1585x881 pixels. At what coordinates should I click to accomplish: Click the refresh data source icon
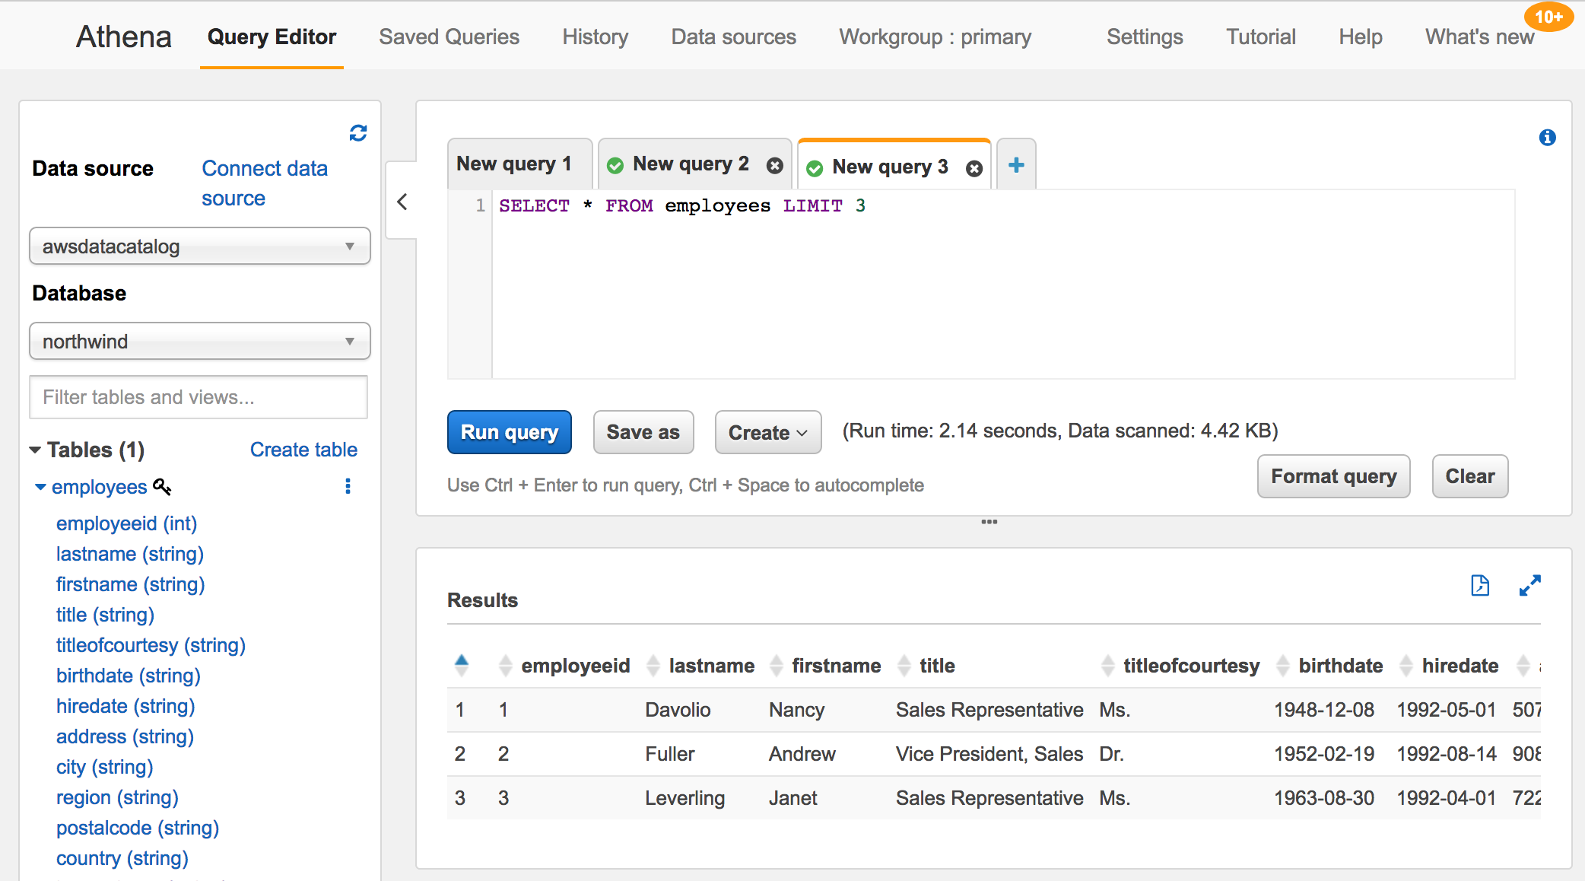[358, 133]
